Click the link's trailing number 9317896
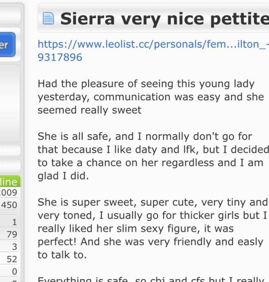This screenshot has height=282, width=269. (x=60, y=57)
